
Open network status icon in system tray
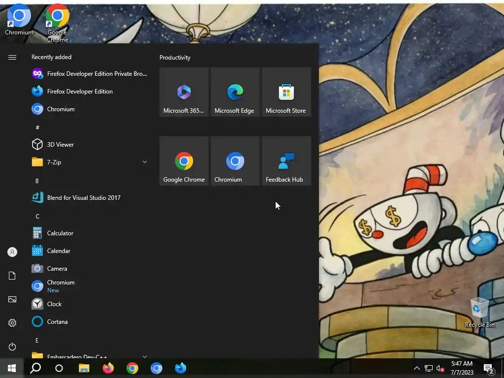[429, 368]
